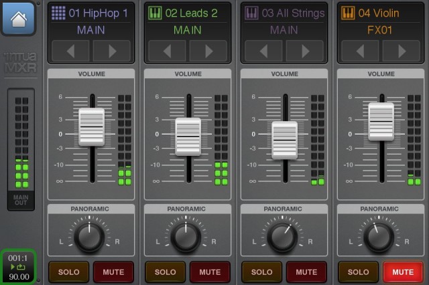Open the MAIN output routing on Leads 2
This screenshot has width=429, height=285.
[188, 30]
